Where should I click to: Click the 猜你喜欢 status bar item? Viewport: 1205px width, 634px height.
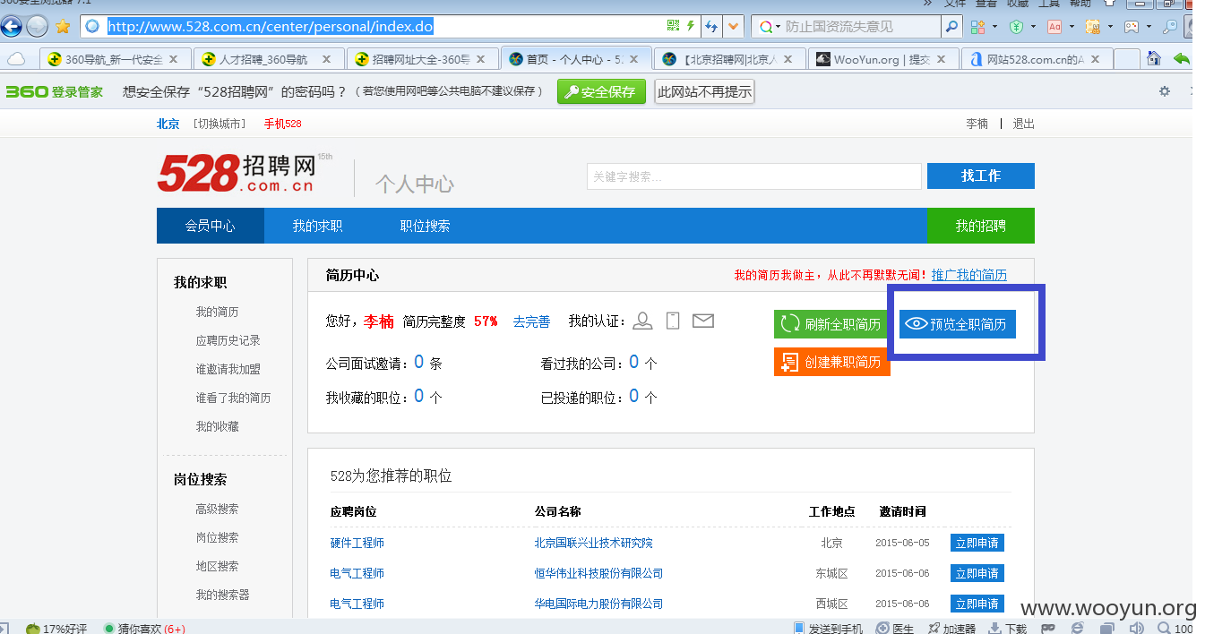click(x=144, y=628)
